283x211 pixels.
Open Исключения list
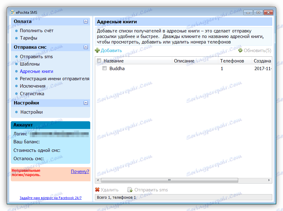tap(33, 86)
